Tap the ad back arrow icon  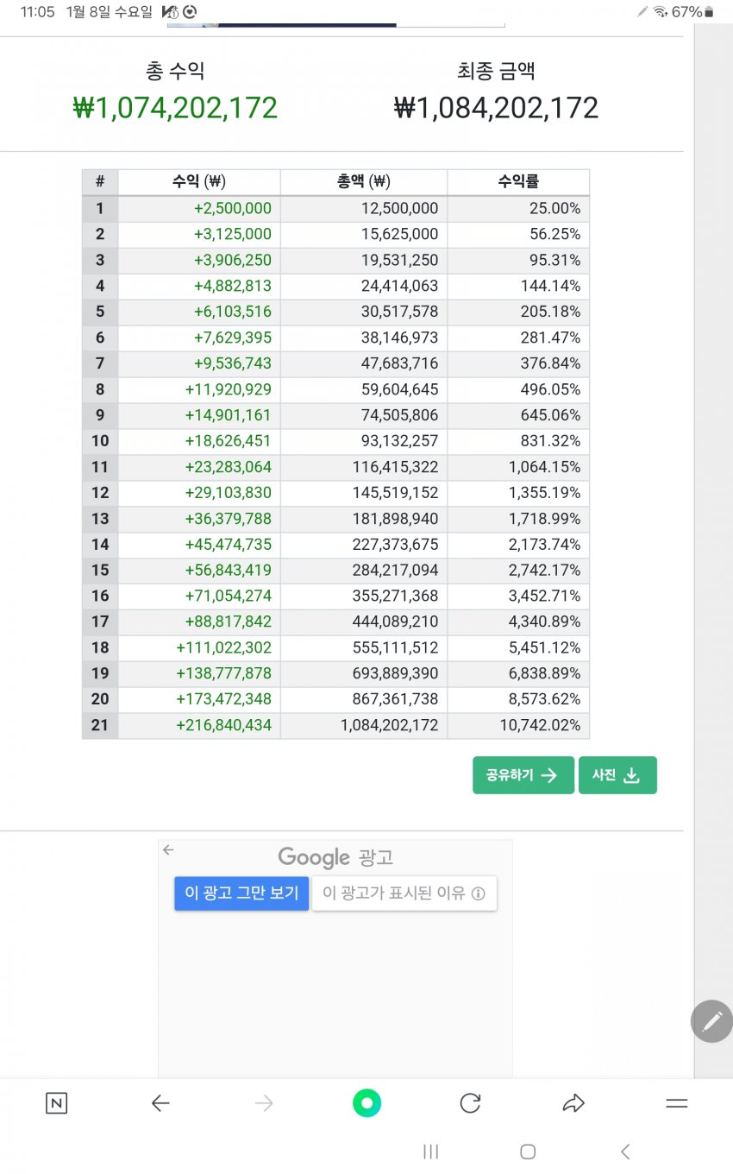(168, 850)
